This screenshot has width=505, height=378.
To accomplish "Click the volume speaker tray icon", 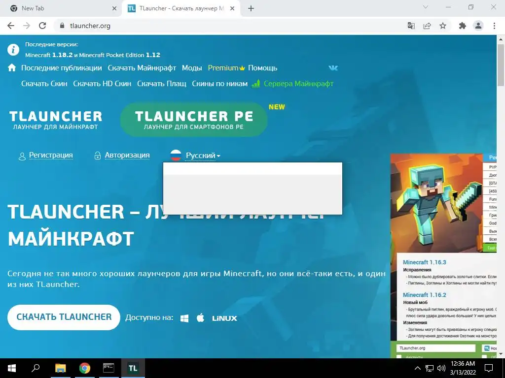I will (x=441, y=368).
